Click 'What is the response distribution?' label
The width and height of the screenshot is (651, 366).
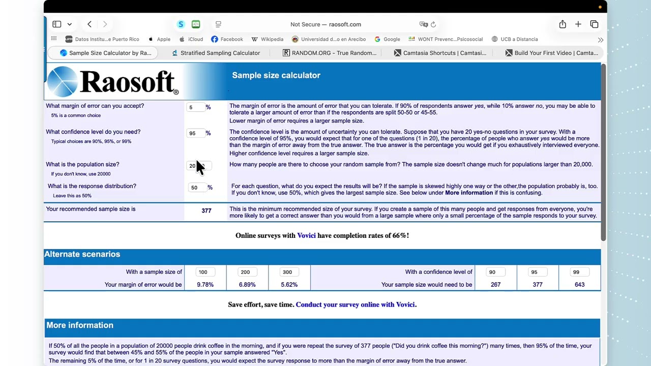point(92,186)
